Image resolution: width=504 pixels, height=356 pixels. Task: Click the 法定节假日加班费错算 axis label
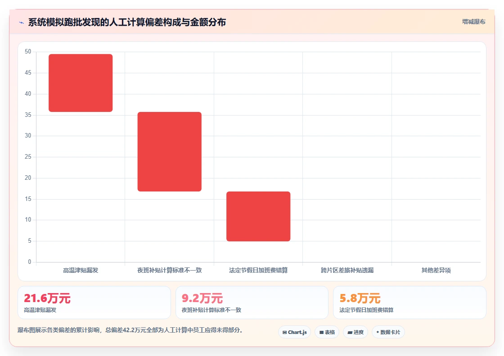258,270
